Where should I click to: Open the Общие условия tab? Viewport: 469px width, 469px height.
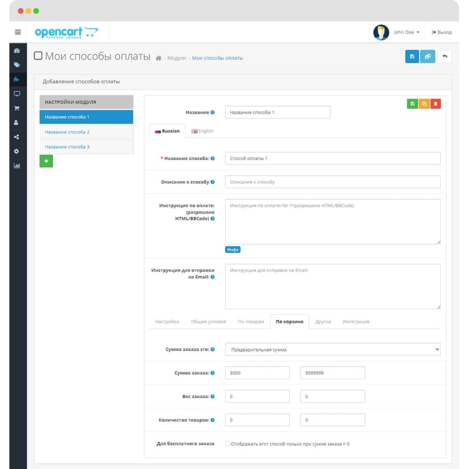click(208, 322)
